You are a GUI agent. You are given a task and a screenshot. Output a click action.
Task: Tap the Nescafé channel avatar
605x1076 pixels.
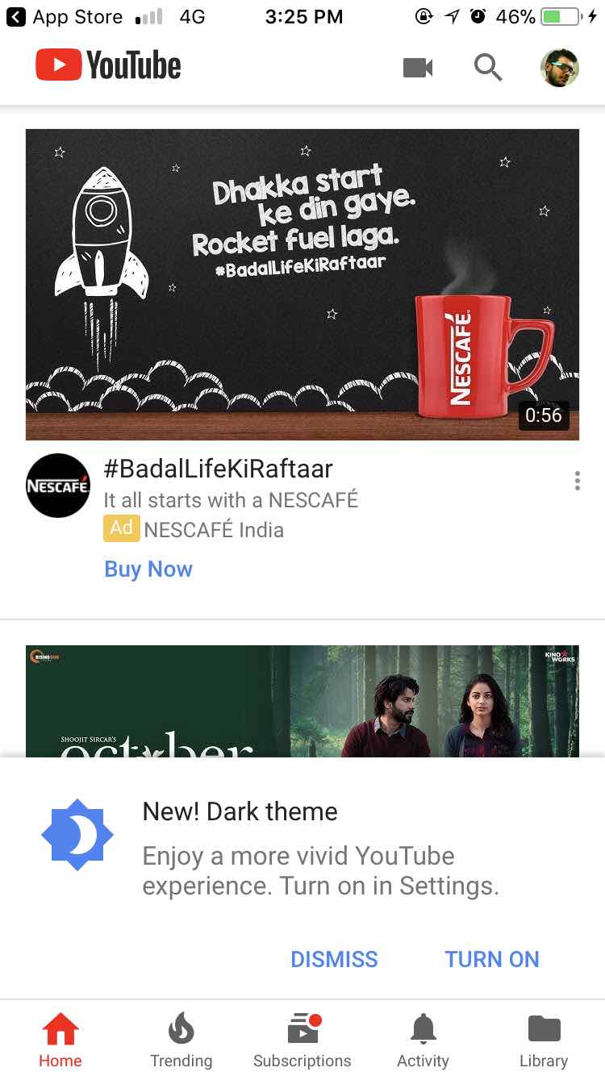pyautogui.click(x=58, y=486)
